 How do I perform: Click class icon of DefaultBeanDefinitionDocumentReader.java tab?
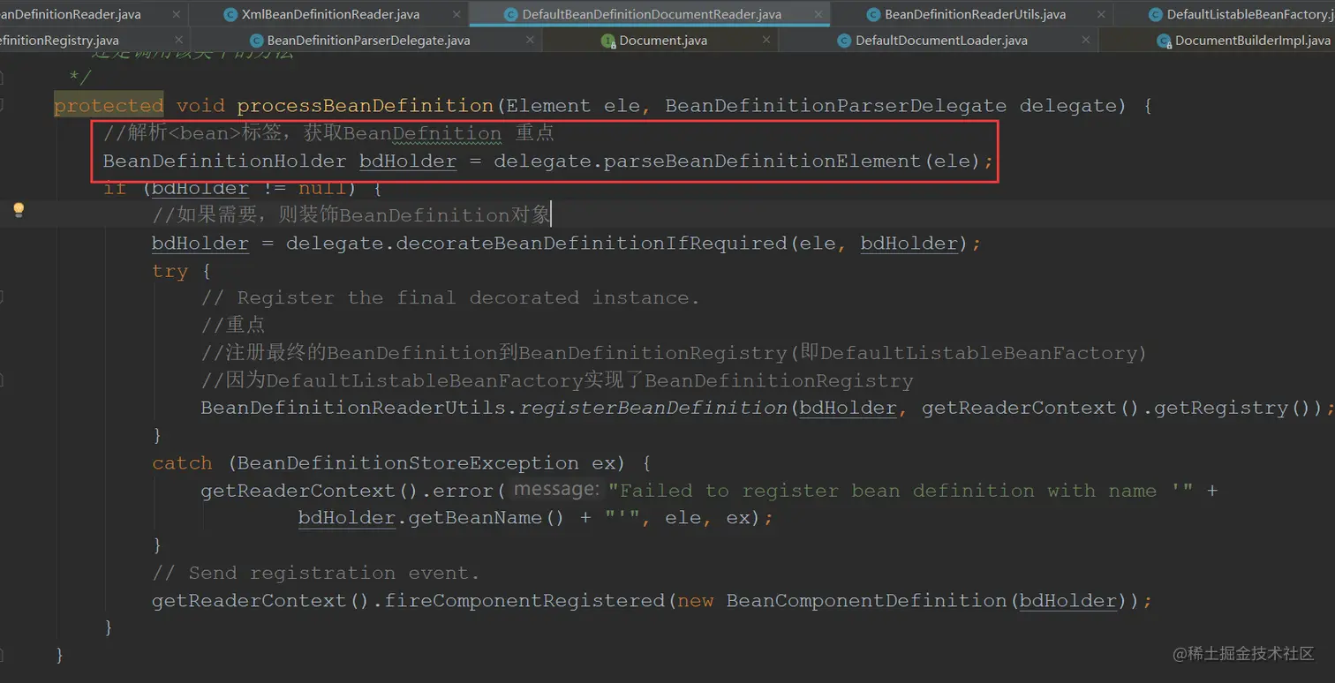tap(511, 14)
